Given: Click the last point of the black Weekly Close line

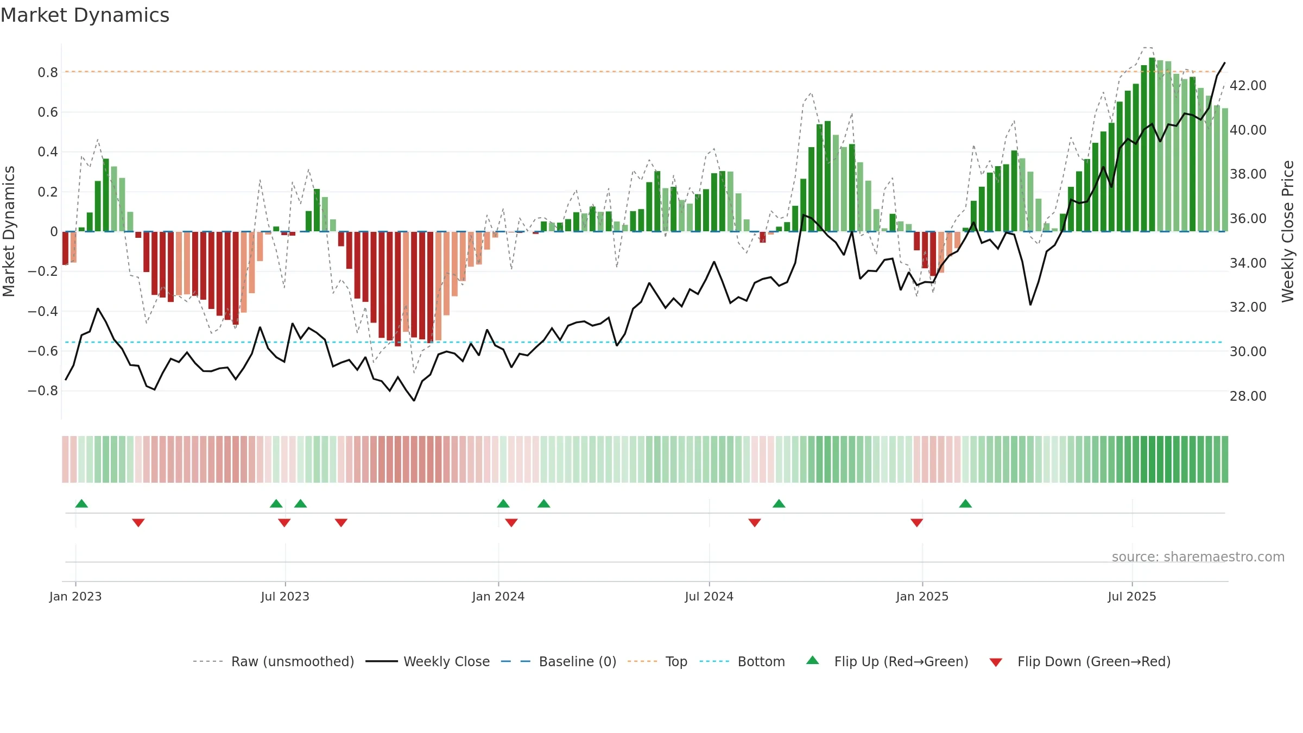Looking at the screenshot, I should (x=1225, y=63).
